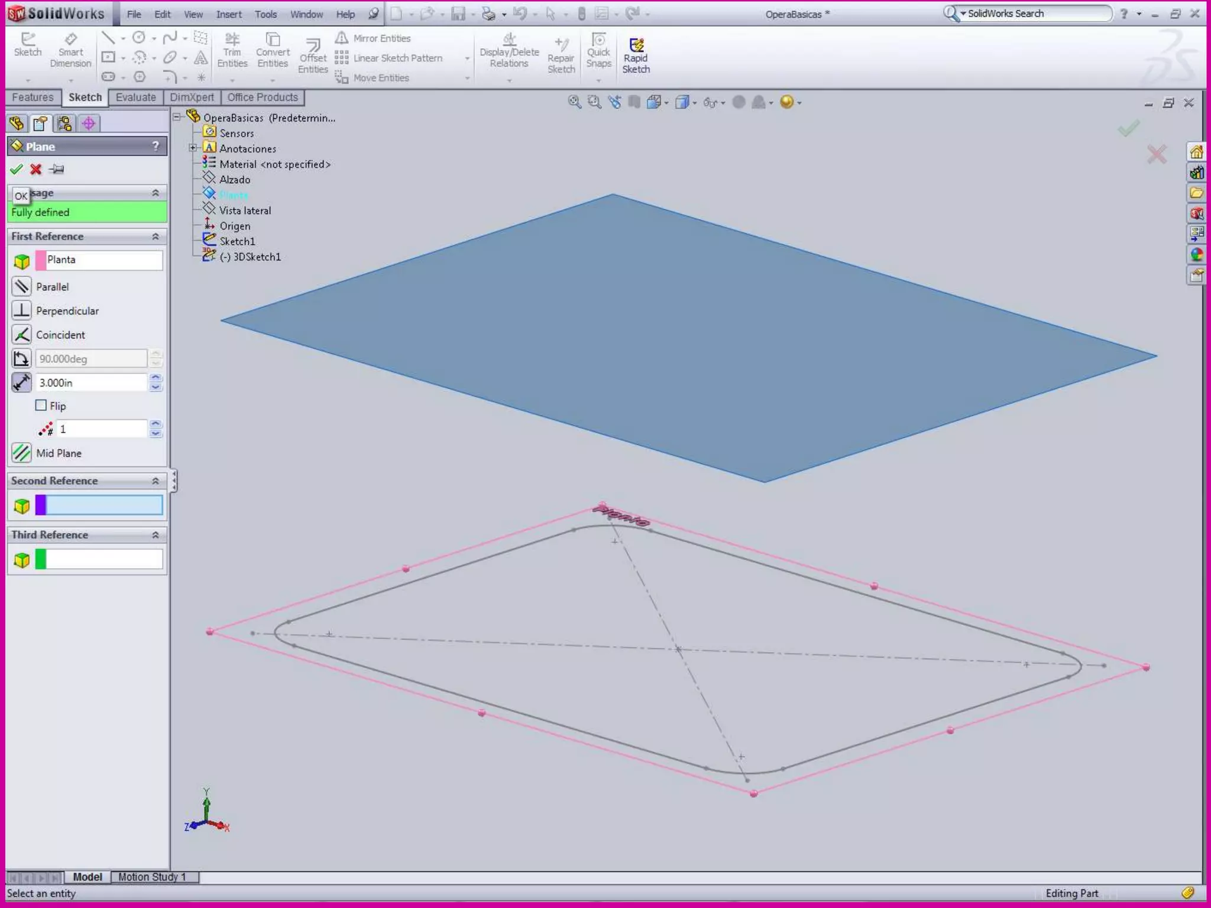The height and width of the screenshot is (908, 1211).
Task: Click the Zoom to Fit icon
Action: (x=574, y=102)
